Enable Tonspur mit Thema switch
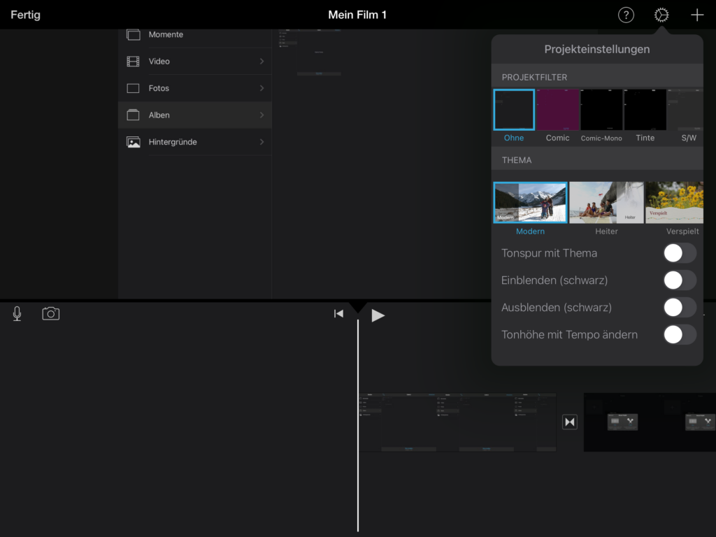Image resolution: width=716 pixels, height=537 pixels. pos(679,253)
